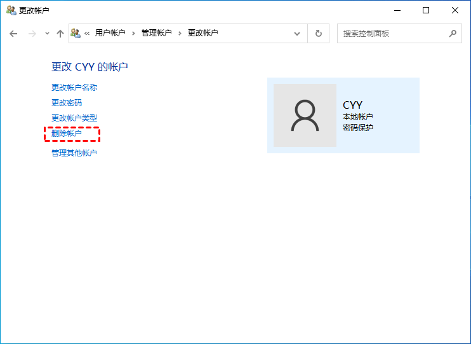This screenshot has width=471, height=344.
Task: Open the 管理其他帐户 link
Action: click(x=74, y=153)
